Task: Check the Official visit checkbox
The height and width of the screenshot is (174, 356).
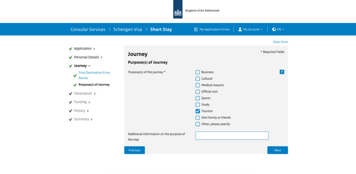Action: (197, 92)
